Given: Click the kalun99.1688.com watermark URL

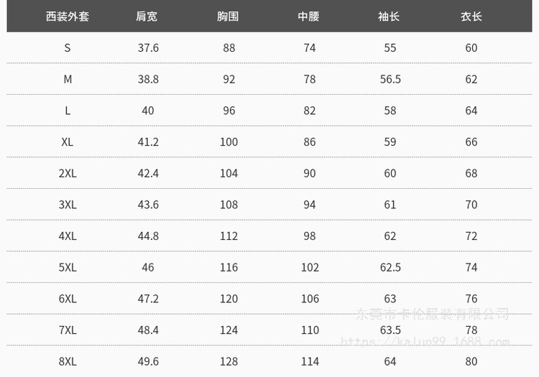Looking at the screenshot, I should pos(424,343).
